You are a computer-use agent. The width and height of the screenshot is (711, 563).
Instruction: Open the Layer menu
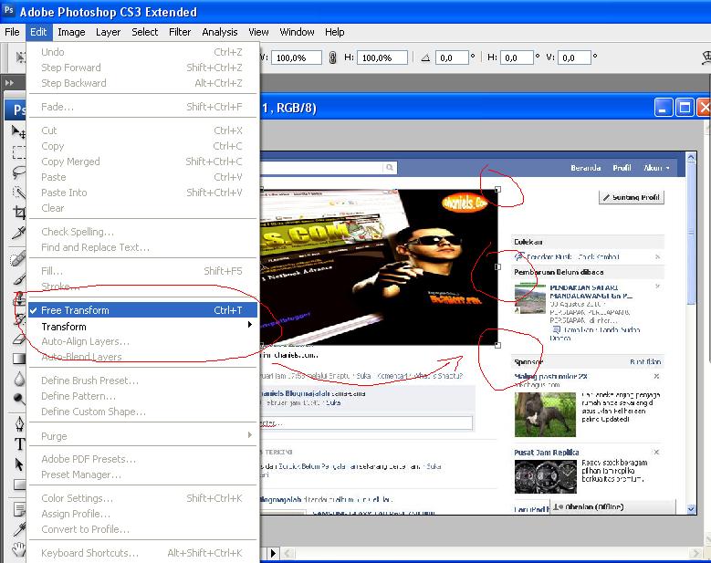[108, 32]
